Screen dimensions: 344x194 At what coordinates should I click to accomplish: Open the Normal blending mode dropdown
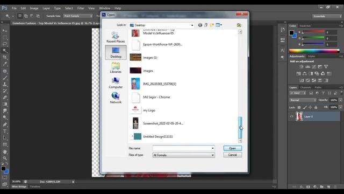coord(303,100)
